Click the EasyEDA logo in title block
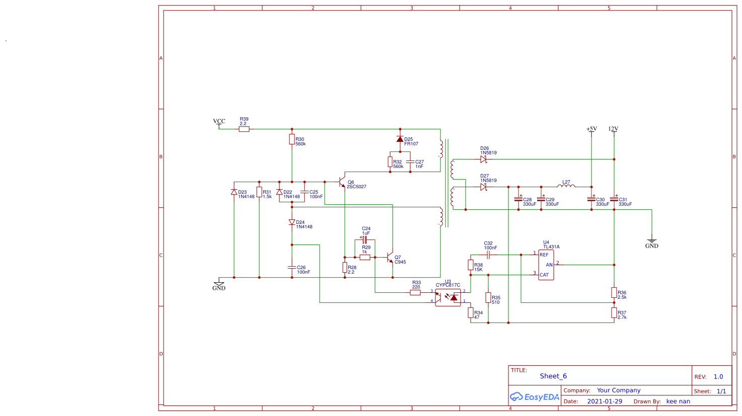This screenshot has height=416, width=742. pos(534,397)
